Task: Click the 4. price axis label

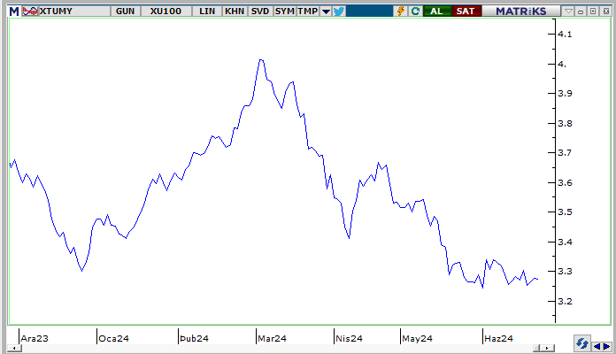Action: click(x=562, y=64)
